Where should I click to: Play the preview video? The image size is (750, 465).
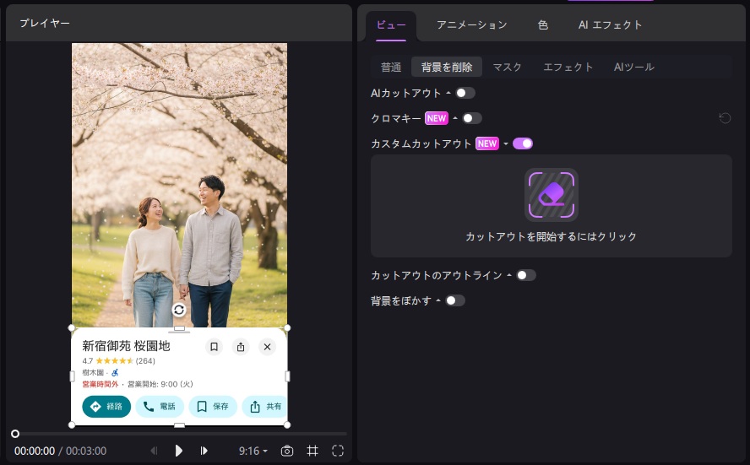pyautogui.click(x=178, y=451)
